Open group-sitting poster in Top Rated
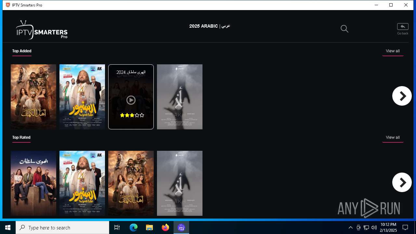Viewport: 416px width, 234px height. tap(33, 183)
